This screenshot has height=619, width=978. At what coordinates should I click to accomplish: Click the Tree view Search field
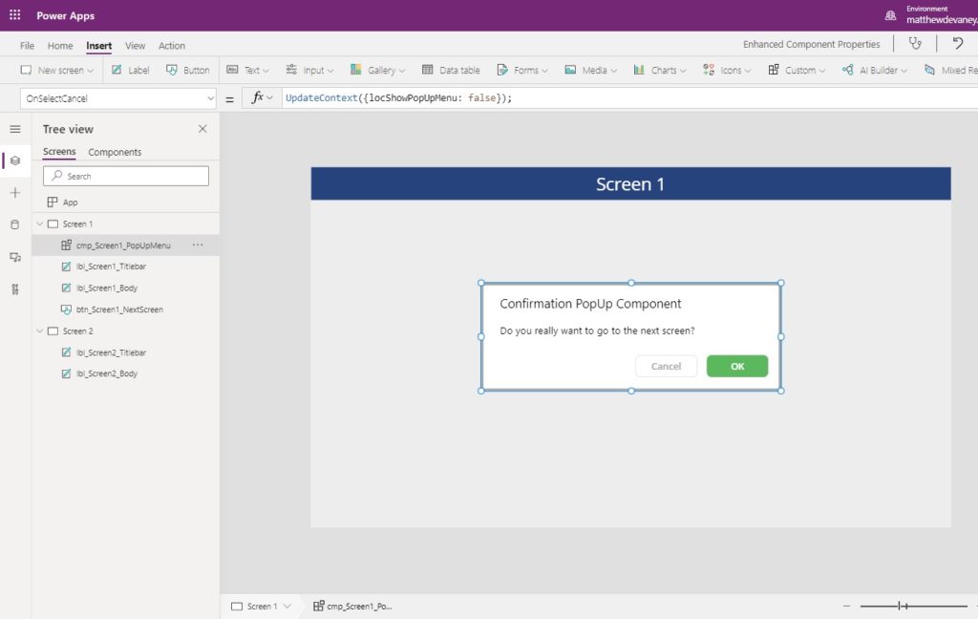pos(126,176)
